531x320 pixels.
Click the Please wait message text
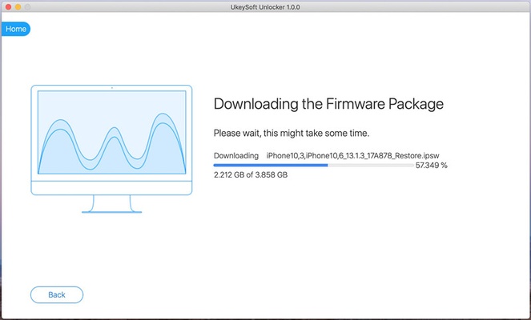coord(289,132)
